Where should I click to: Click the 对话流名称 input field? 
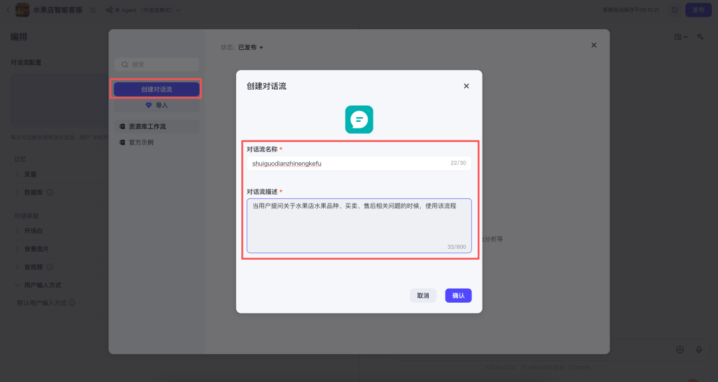pyautogui.click(x=359, y=163)
